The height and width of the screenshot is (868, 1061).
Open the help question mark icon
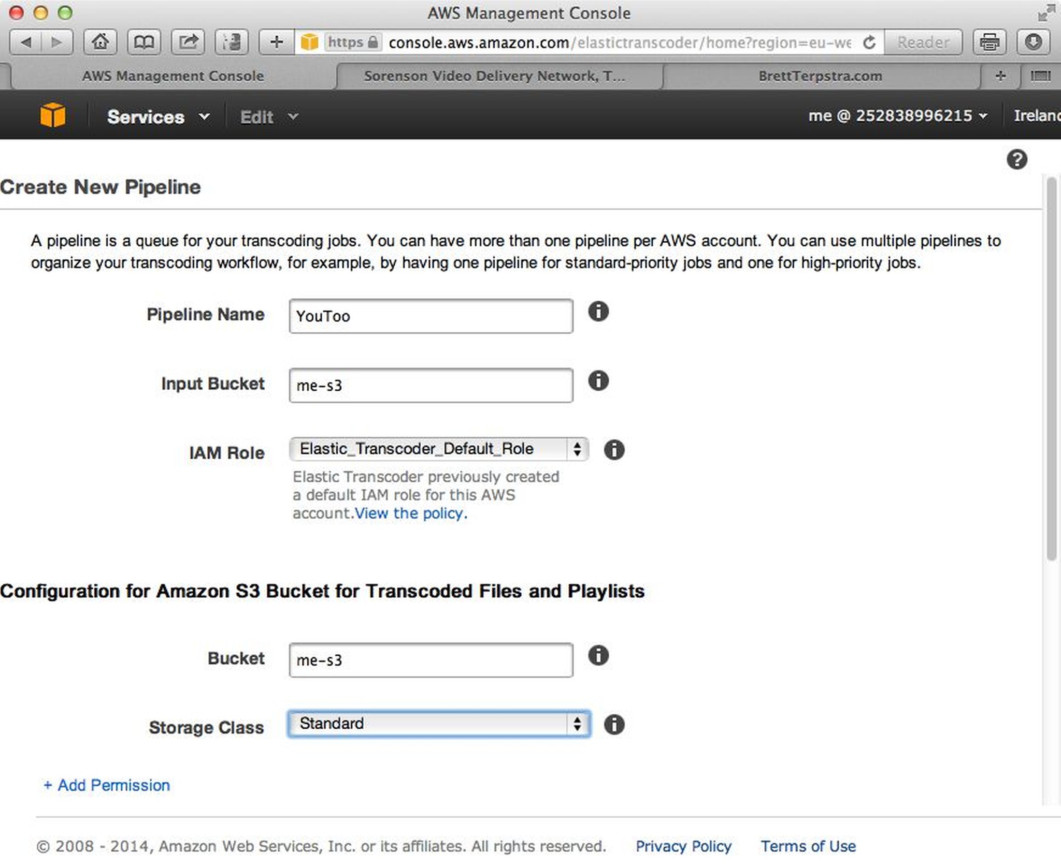coord(1016,159)
